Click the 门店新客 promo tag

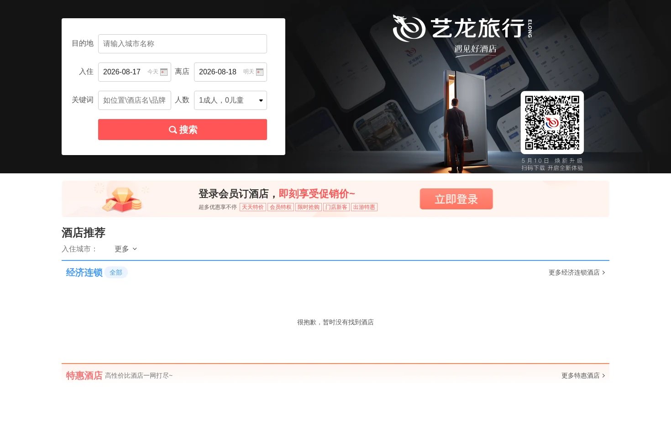tap(336, 207)
